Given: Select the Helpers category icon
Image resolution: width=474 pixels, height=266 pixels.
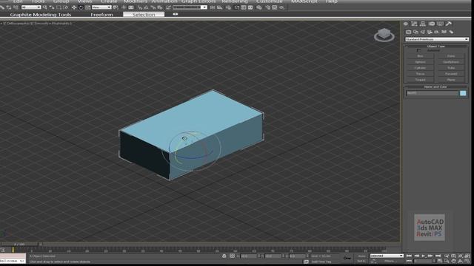Looking at the screenshot, I should click(437, 32).
